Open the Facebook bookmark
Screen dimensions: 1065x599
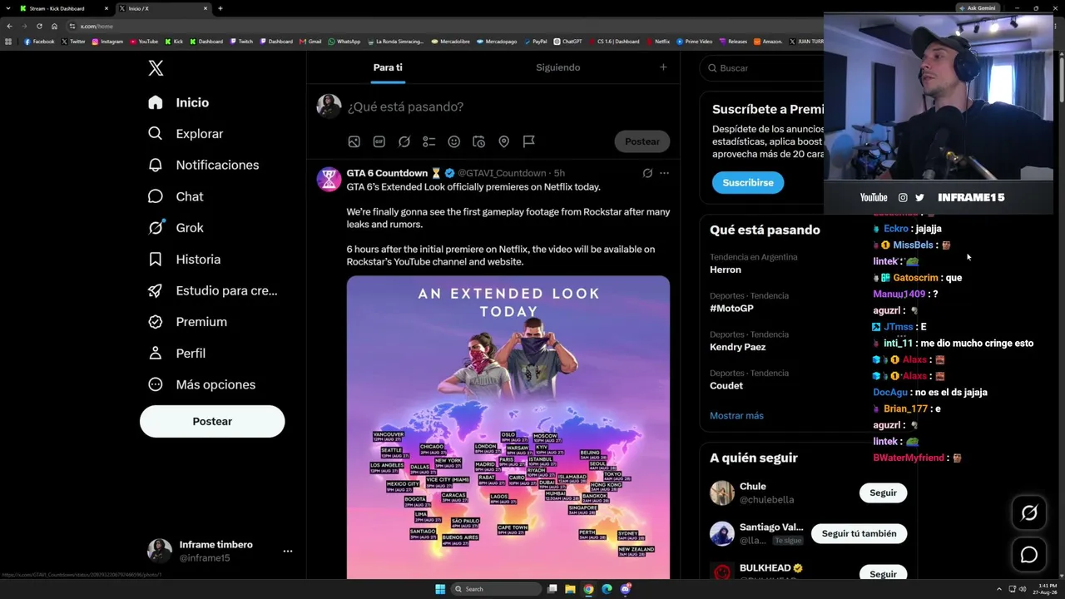pos(39,42)
